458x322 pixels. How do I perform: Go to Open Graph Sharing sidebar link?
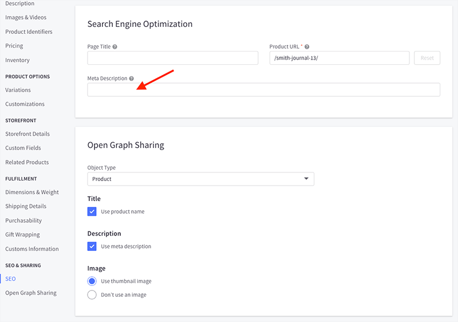31,293
